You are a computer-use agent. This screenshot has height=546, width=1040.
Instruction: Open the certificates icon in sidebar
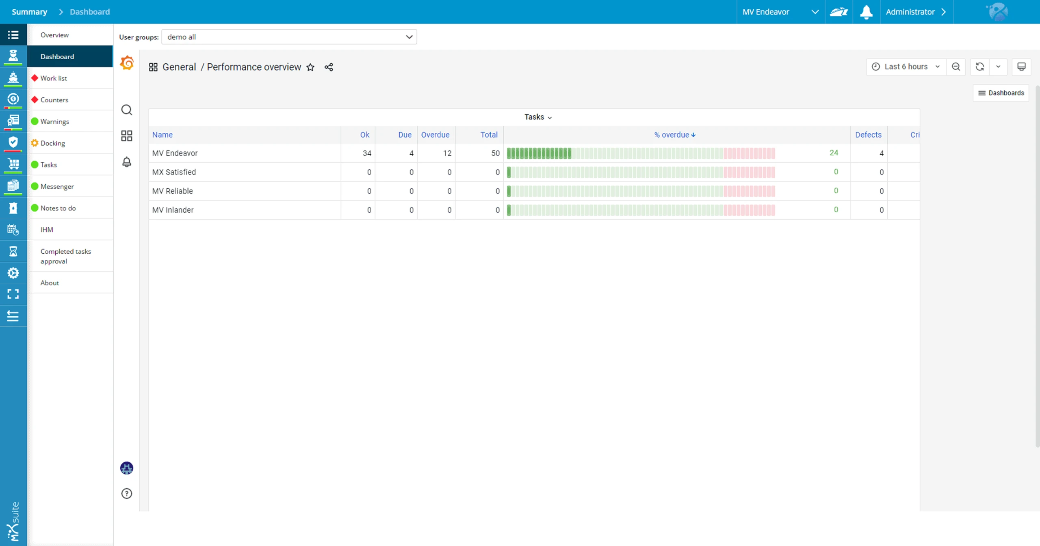click(x=13, y=121)
